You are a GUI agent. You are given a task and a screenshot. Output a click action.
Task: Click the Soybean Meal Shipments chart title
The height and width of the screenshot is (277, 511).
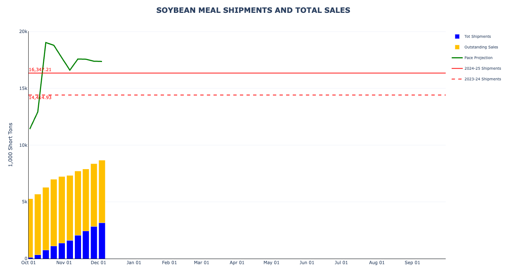253,10
